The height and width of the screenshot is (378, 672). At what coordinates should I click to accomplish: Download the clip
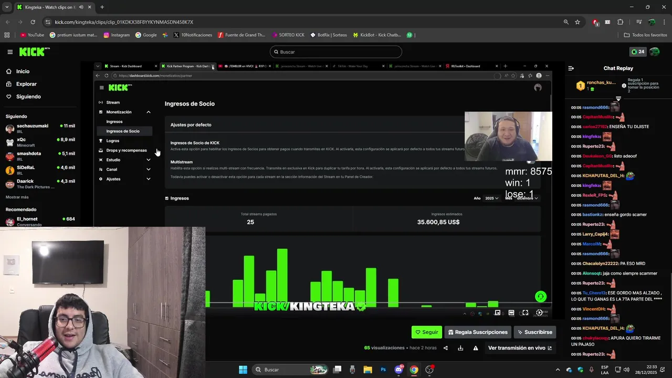coord(460,348)
